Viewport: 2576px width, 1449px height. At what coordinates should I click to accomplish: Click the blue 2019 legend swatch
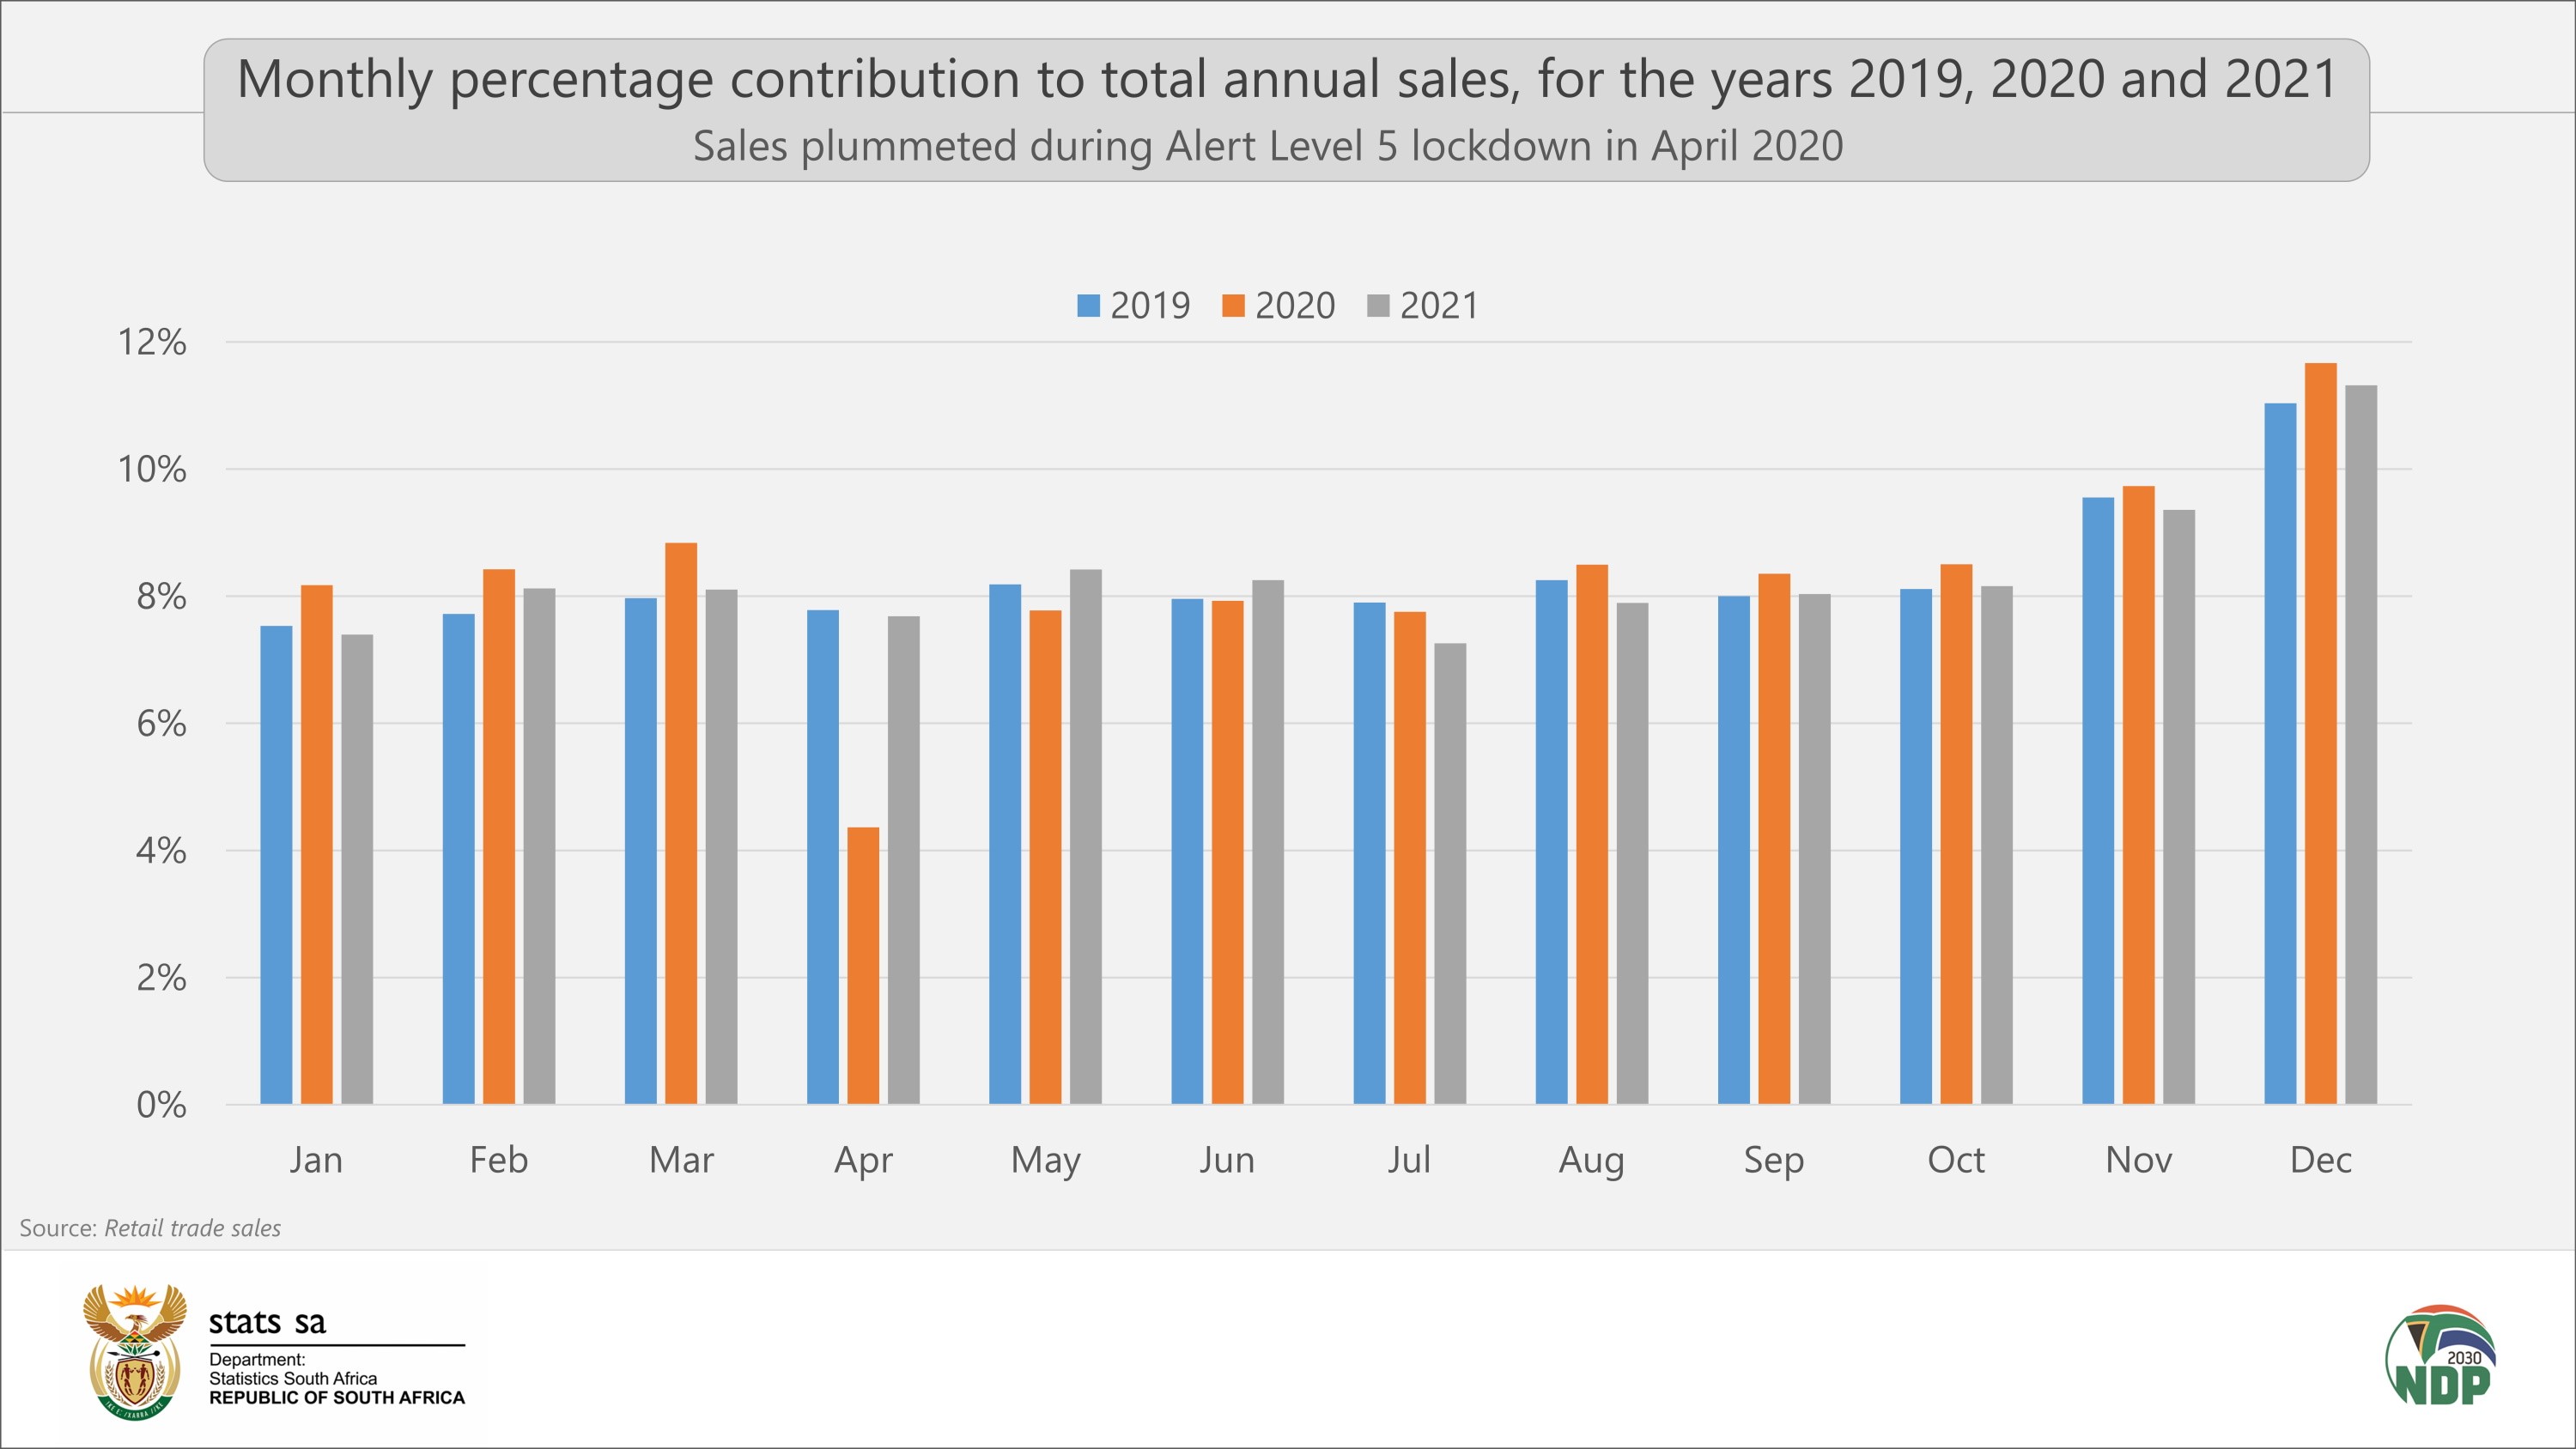click(1088, 306)
